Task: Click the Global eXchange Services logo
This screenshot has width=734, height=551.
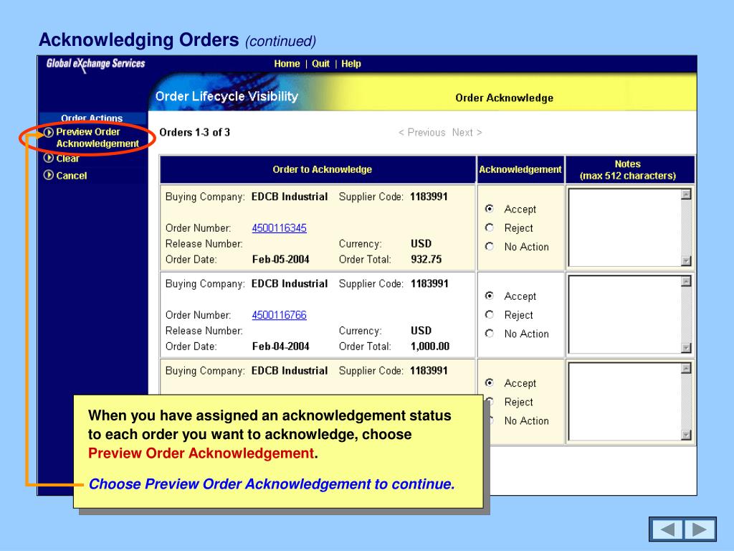Action: point(95,65)
